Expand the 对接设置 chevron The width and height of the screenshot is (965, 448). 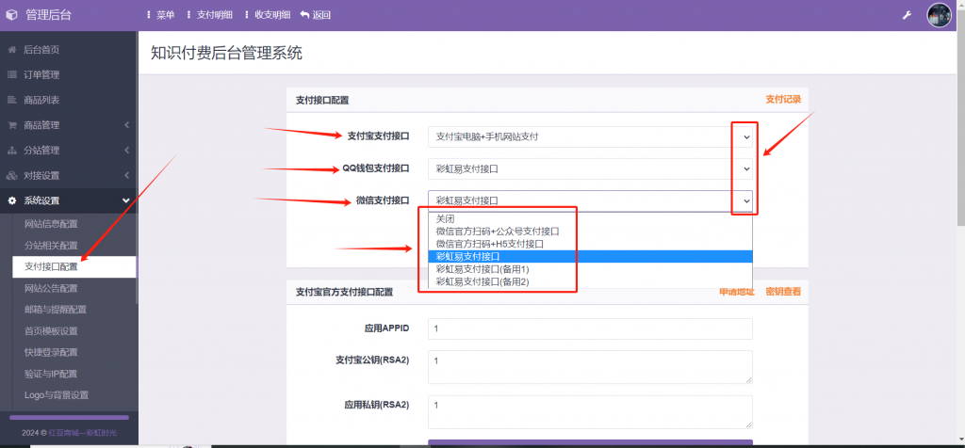[126, 176]
